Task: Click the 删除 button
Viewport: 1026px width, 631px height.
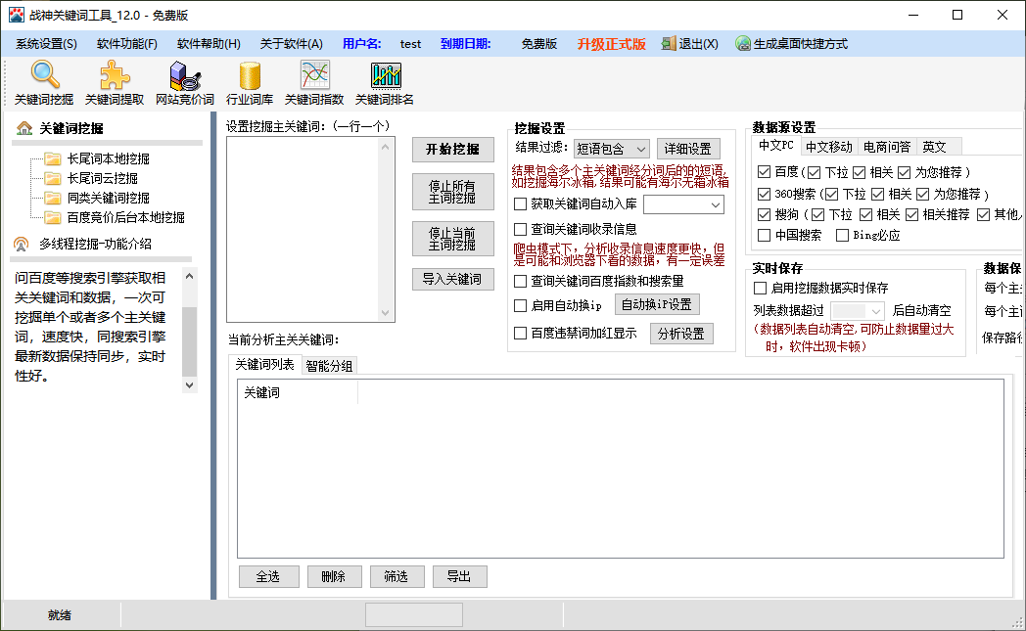Action: [334, 577]
